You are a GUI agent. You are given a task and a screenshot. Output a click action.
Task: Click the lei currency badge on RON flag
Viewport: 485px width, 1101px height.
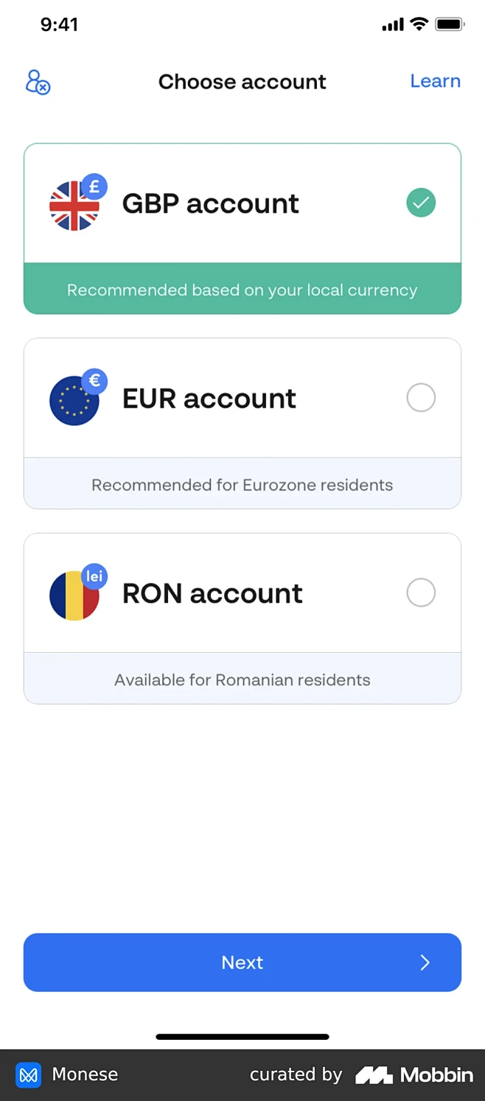(94, 576)
